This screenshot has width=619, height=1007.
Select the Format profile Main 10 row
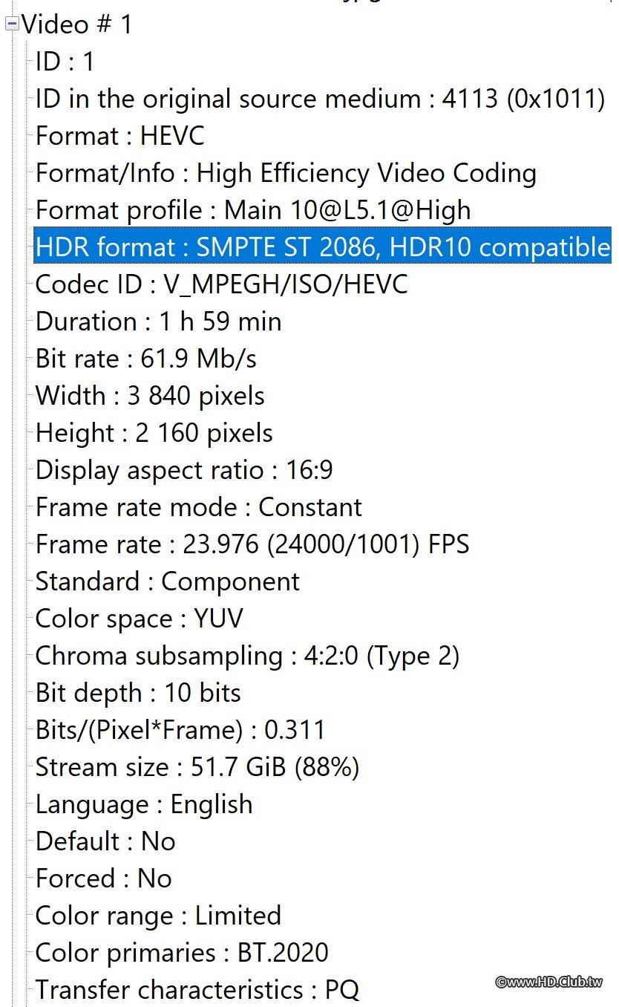[x=252, y=210]
